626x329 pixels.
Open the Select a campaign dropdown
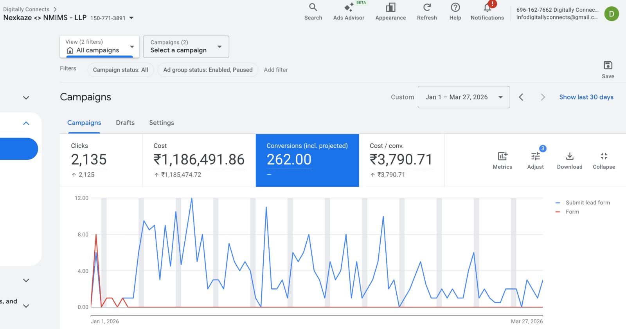pos(186,46)
